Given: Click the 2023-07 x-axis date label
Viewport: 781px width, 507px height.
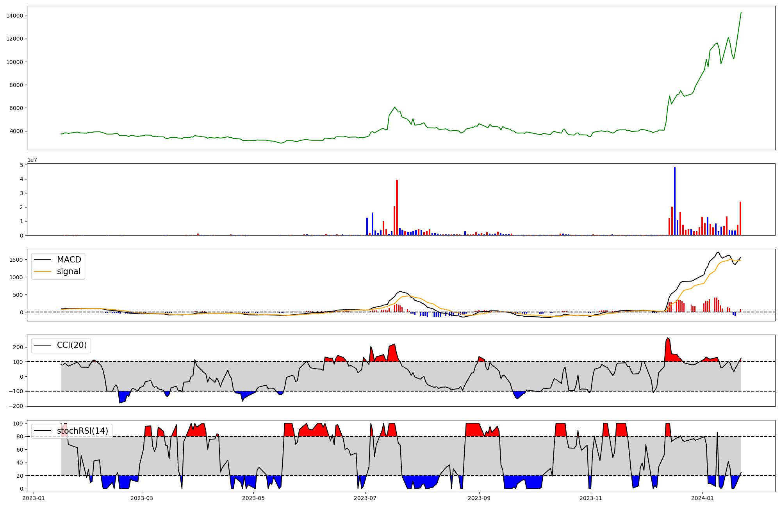Looking at the screenshot, I should coord(366,498).
